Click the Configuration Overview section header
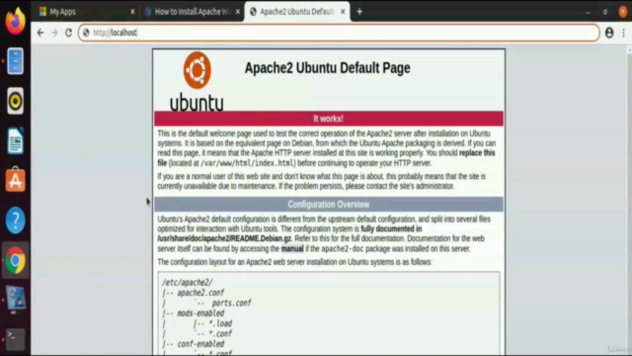The image size is (632, 356). 329,205
